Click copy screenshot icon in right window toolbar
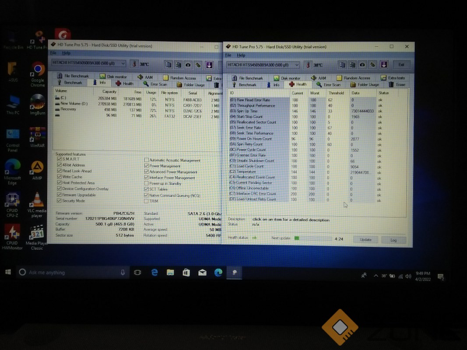The image size is (467, 350). [352, 65]
